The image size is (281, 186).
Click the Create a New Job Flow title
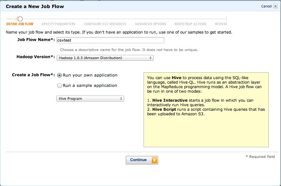(35, 6)
